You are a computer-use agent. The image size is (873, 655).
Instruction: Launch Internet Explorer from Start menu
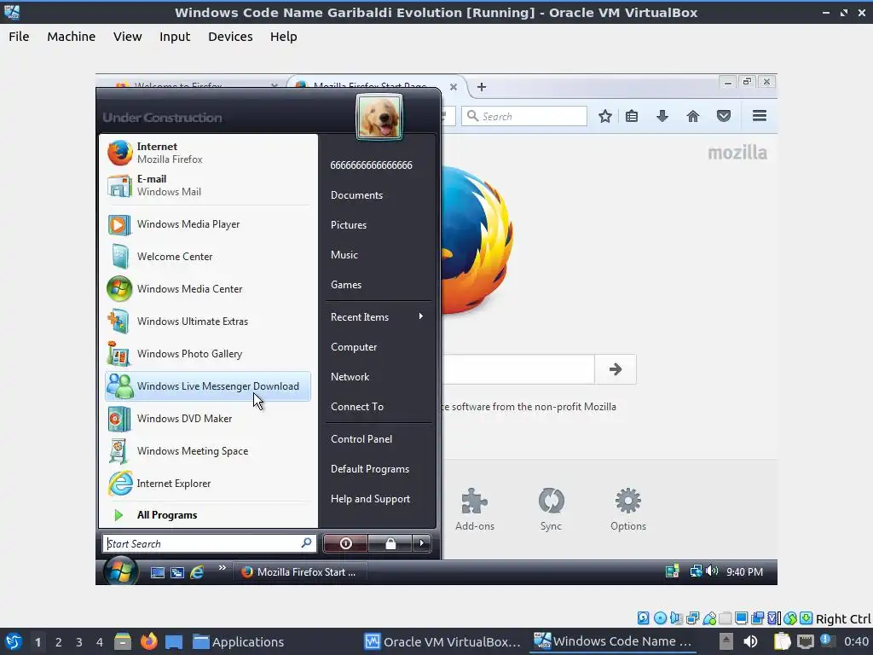208,484
